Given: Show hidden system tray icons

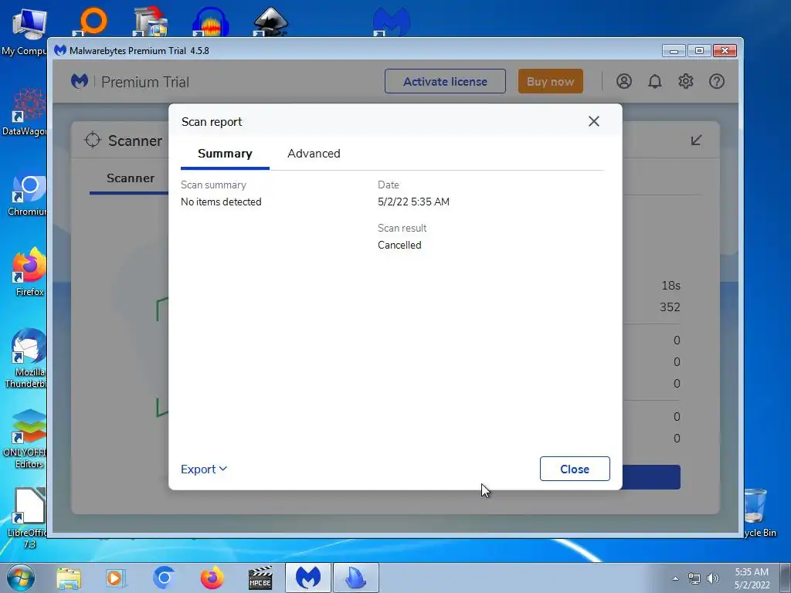Looking at the screenshot, I should (x=675, y=578).
